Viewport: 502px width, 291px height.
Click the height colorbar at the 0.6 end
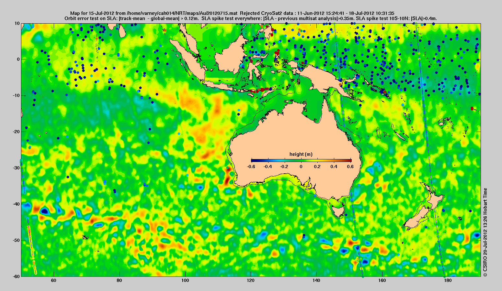pyautogui.click(x=350, y=160)
